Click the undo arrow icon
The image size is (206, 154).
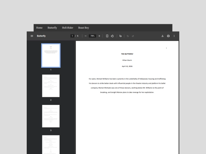(128, 36)
